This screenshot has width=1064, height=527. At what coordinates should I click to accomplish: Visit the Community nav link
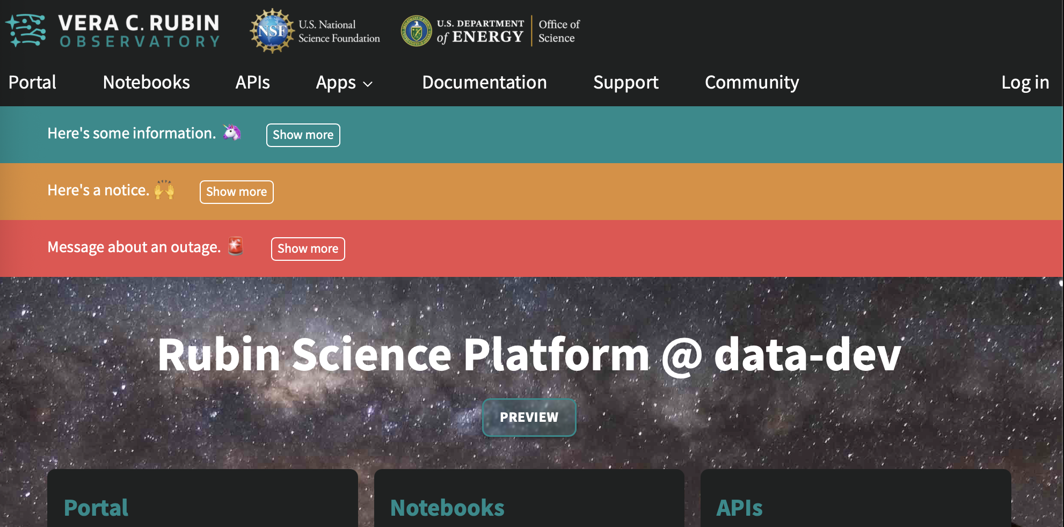click(x=752, y=83)
